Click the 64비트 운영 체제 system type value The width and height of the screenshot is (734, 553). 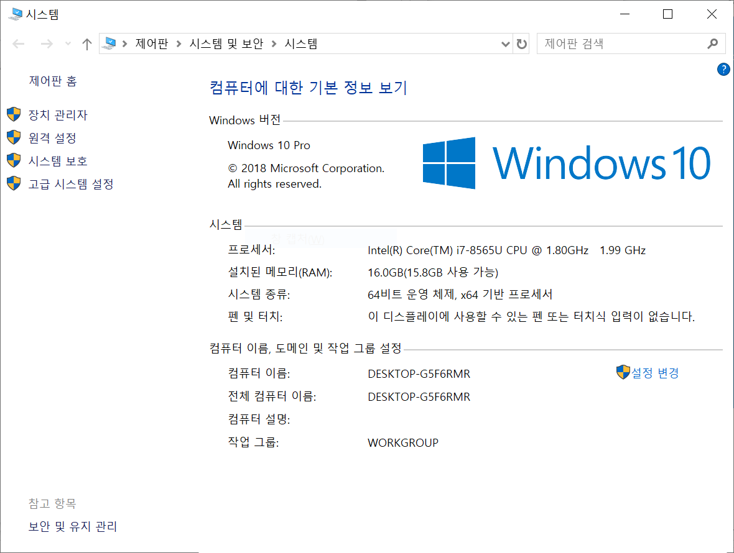(460, 295)
